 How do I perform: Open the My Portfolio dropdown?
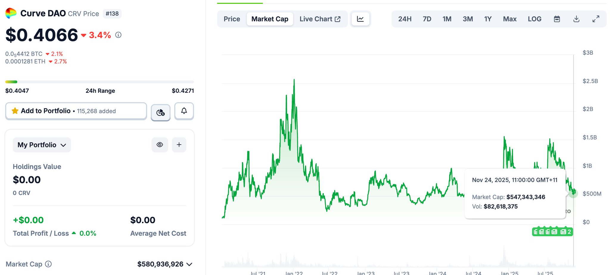pyautogui.click(x=42, y=145)
